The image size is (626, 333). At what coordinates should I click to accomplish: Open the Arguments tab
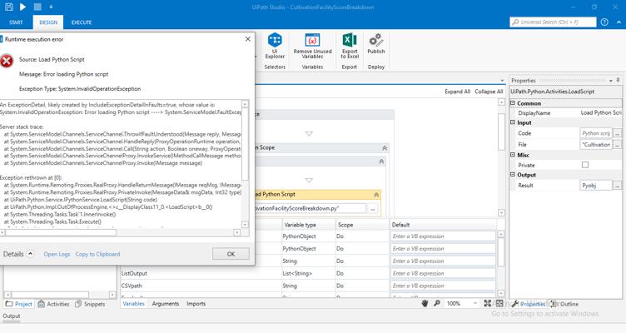[x=165, y=304]
